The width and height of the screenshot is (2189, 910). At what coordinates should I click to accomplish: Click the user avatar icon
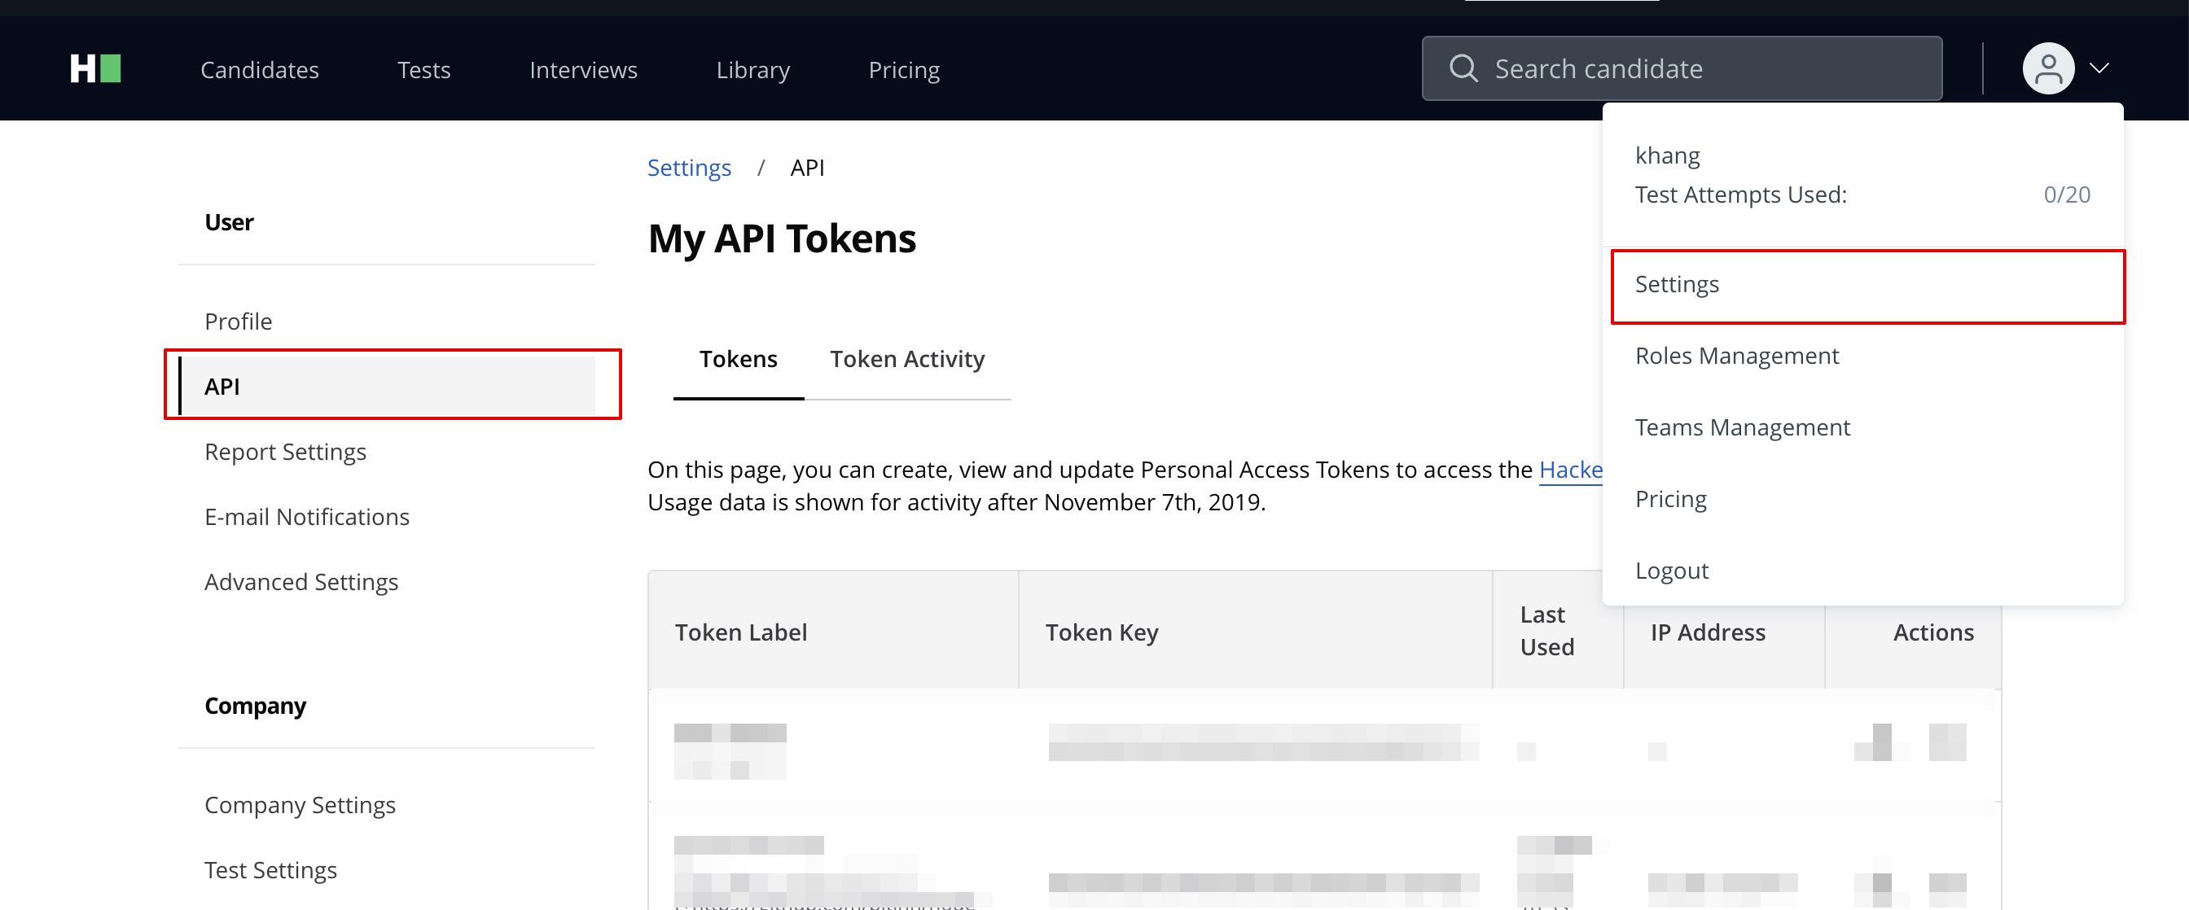pos(2047,69)
